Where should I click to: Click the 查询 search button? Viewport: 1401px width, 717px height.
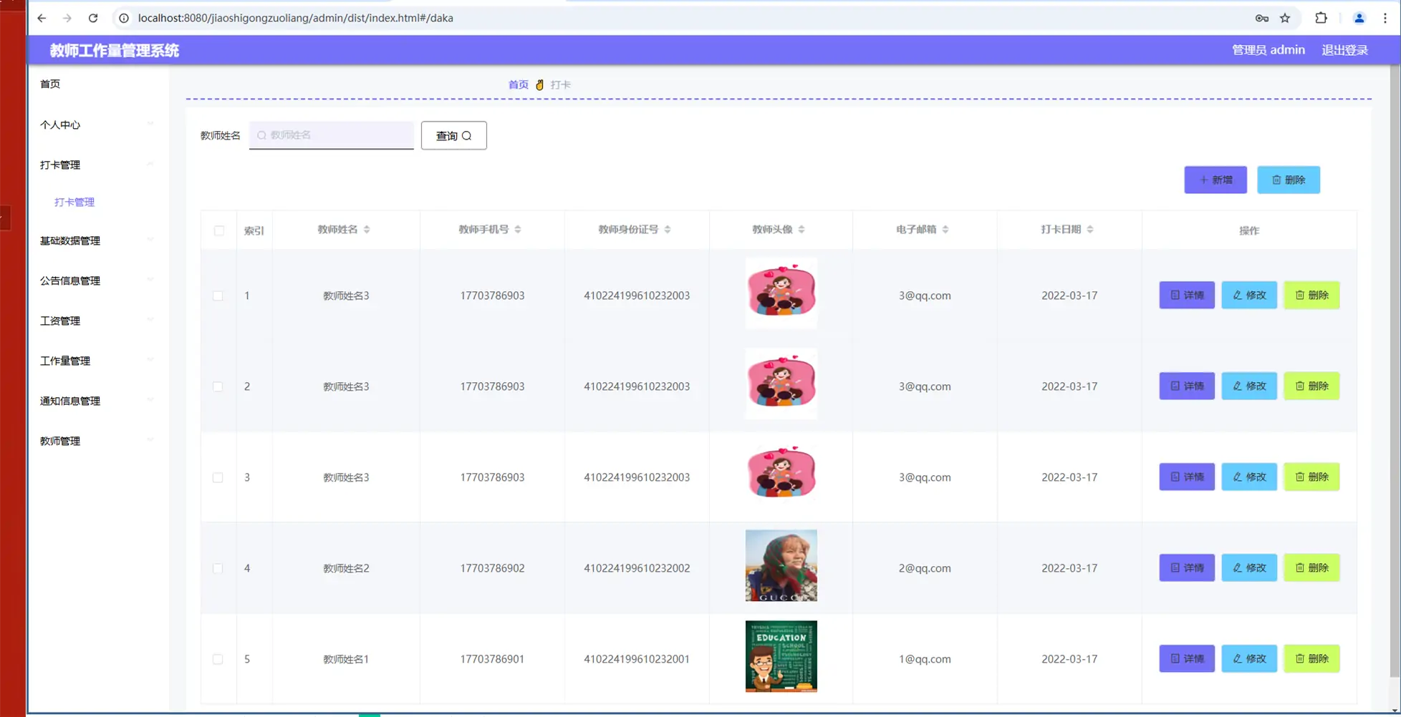click(x=454, y=135)
